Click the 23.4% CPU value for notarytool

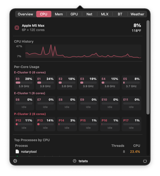click(x=135, y=152)
